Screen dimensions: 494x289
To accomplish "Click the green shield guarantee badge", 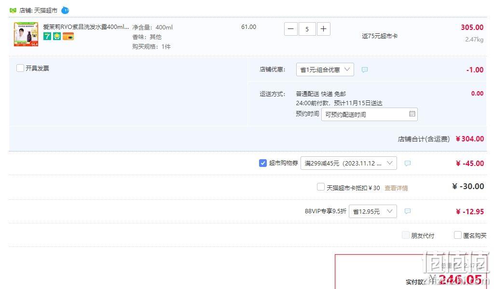I will tap(57, 36).
